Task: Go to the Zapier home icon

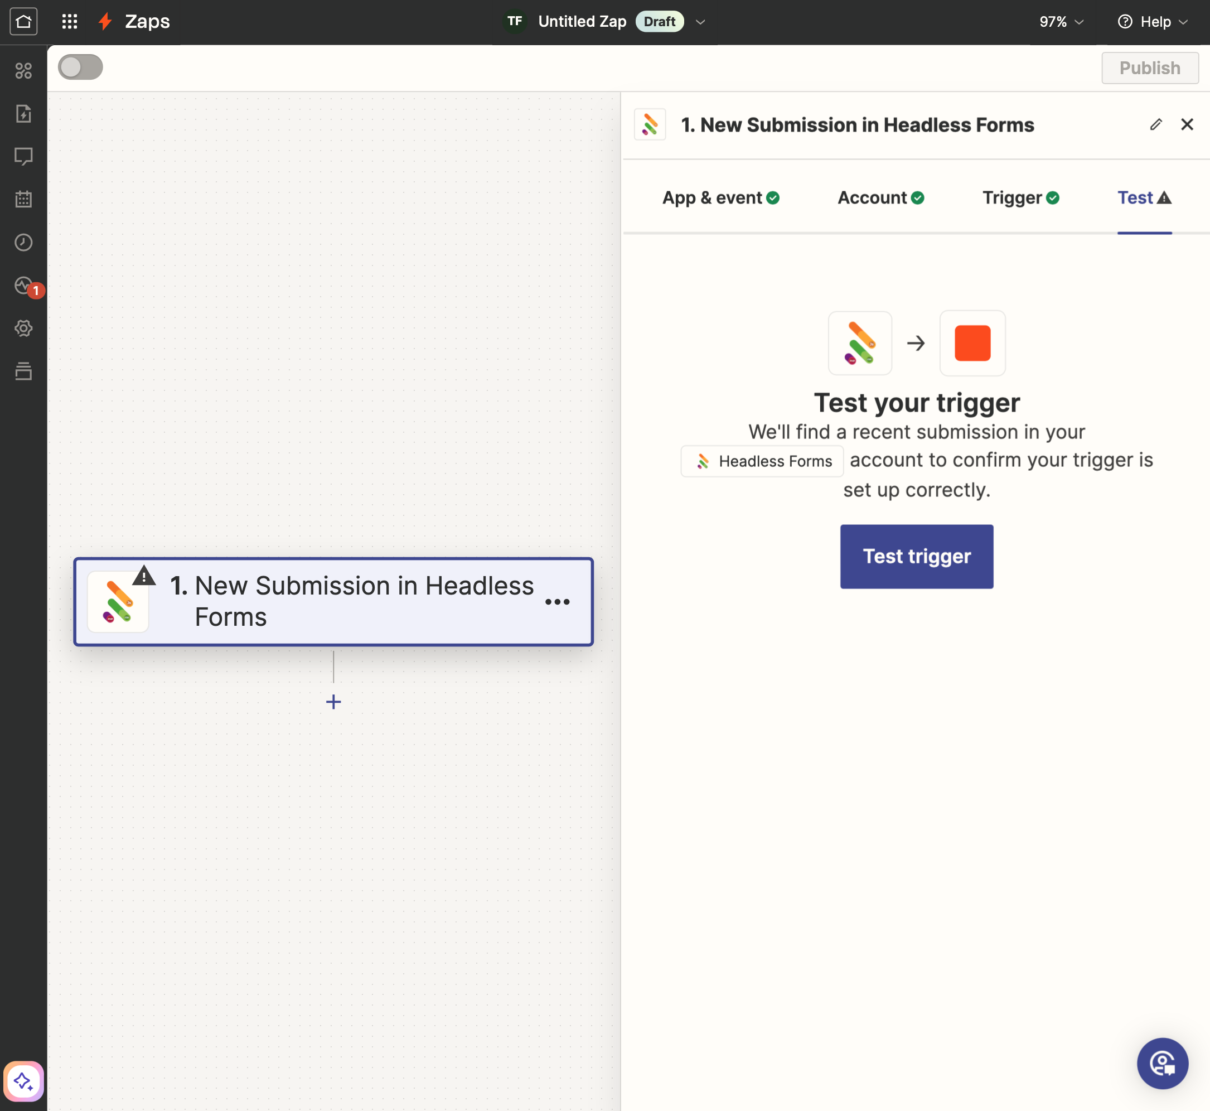Action: coord(23,22)
